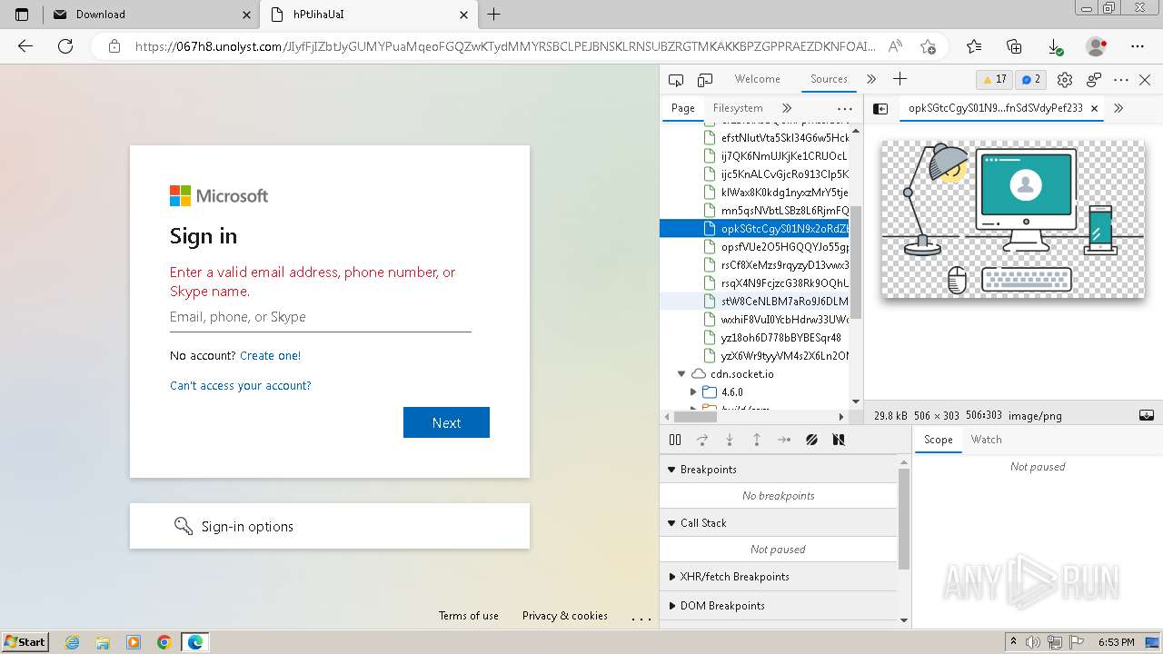This screenshot has height=654, width=1163.
Task: Launch Chrome from the taskbar
Action: (x=164, y=642)
